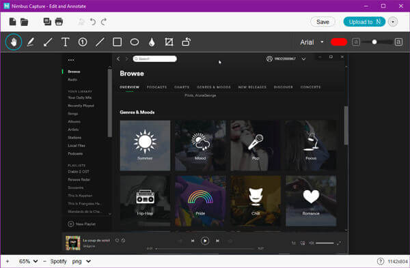The image size is (410, 268).
Task: Click Spotify's user profile icon
Action: (269, 59)
